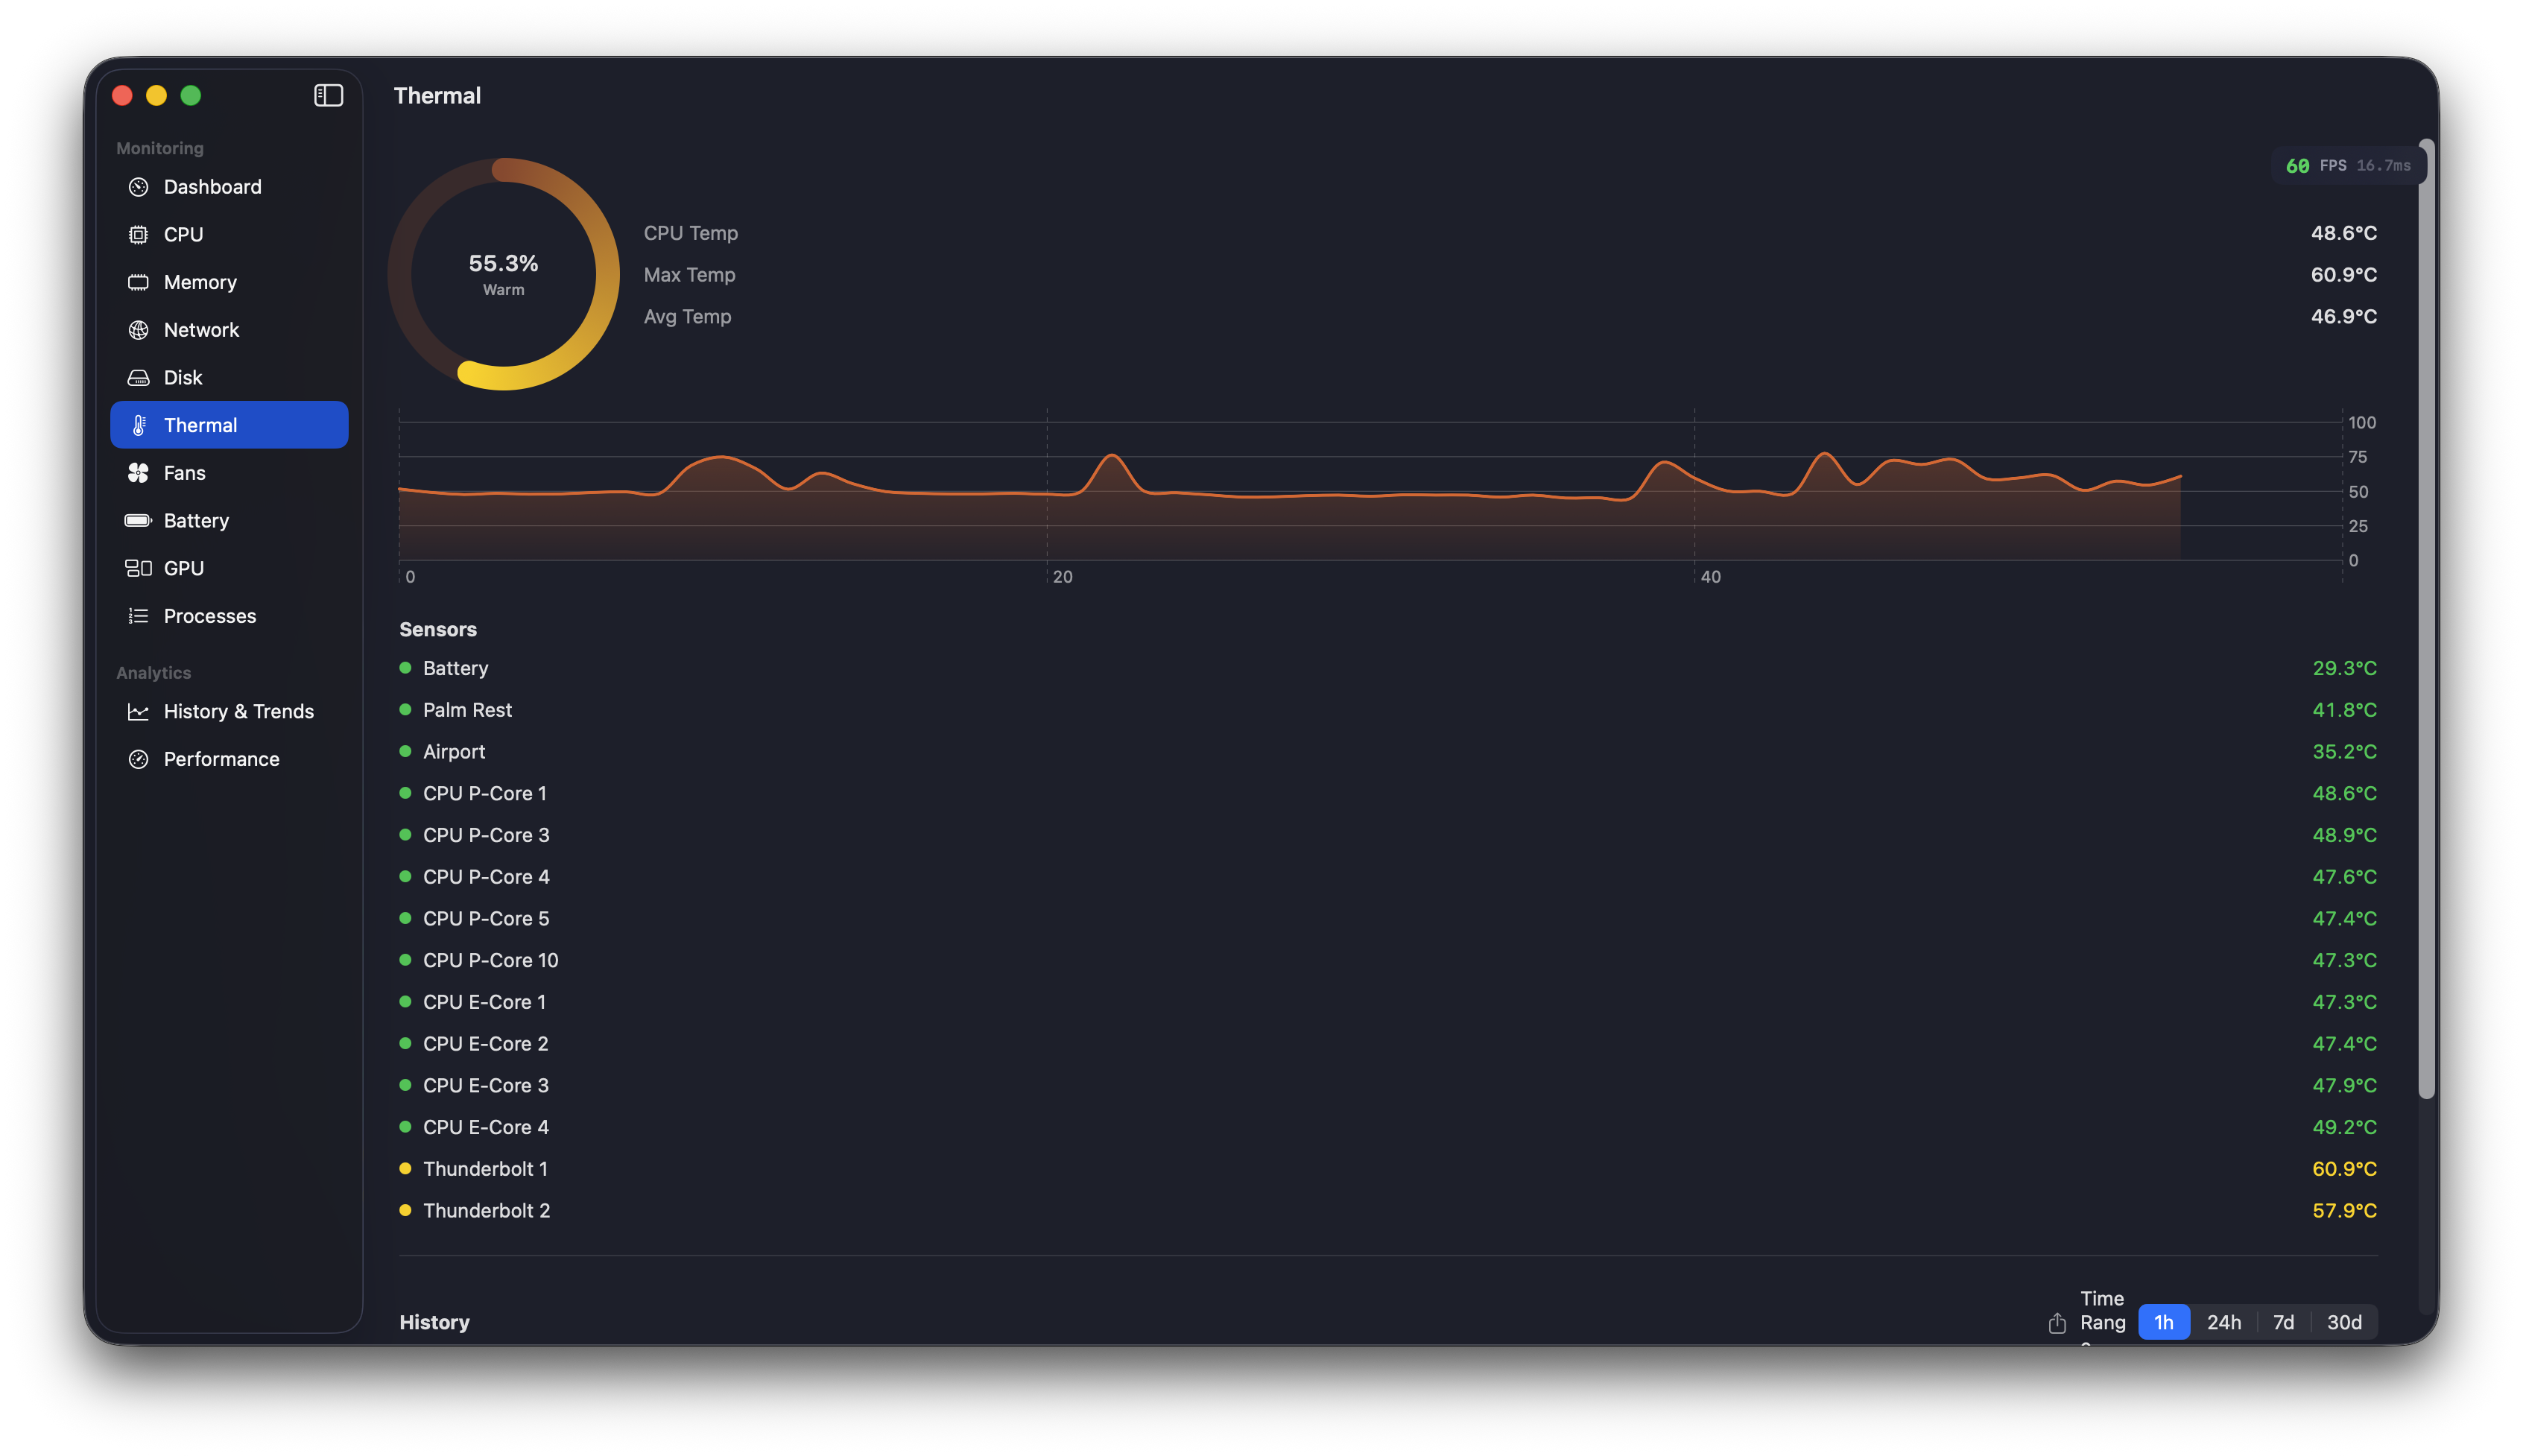
Task: Click the Battery icon in sidebar
Action: point(138,521)
